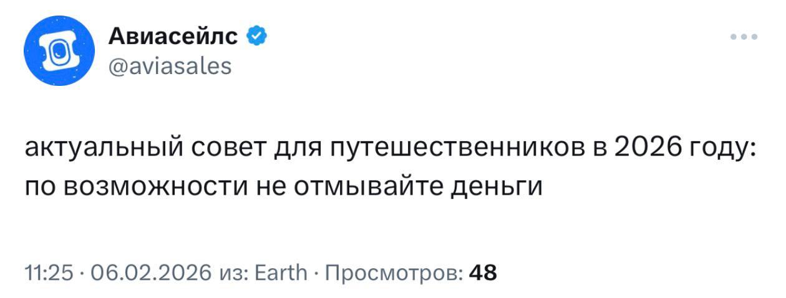The image size is (786, 298).
Task: Open the Aviasales profile avatar
Action: pos(59,50)
